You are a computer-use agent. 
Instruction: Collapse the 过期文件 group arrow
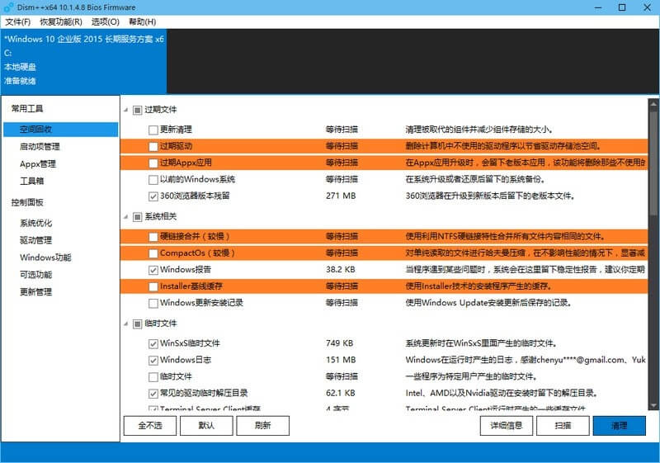126,110
